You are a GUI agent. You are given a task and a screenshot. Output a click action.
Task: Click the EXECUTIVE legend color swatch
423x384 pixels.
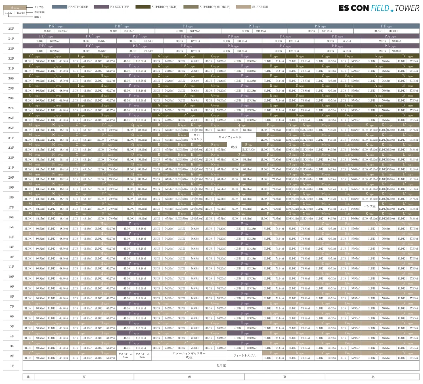click(101, 7)
